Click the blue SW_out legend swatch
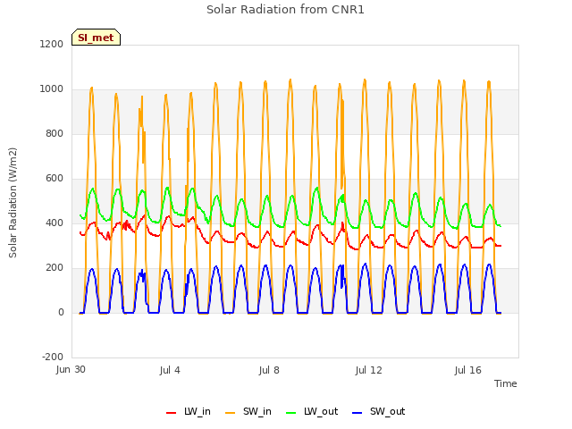The image size is (572, 429). tap(357, 413)
